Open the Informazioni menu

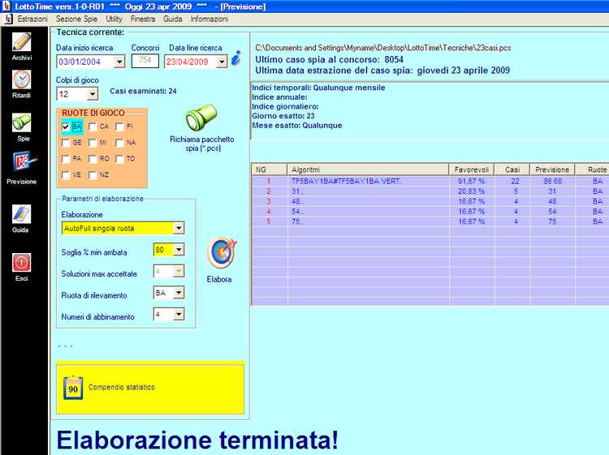[x=209, y=19]
